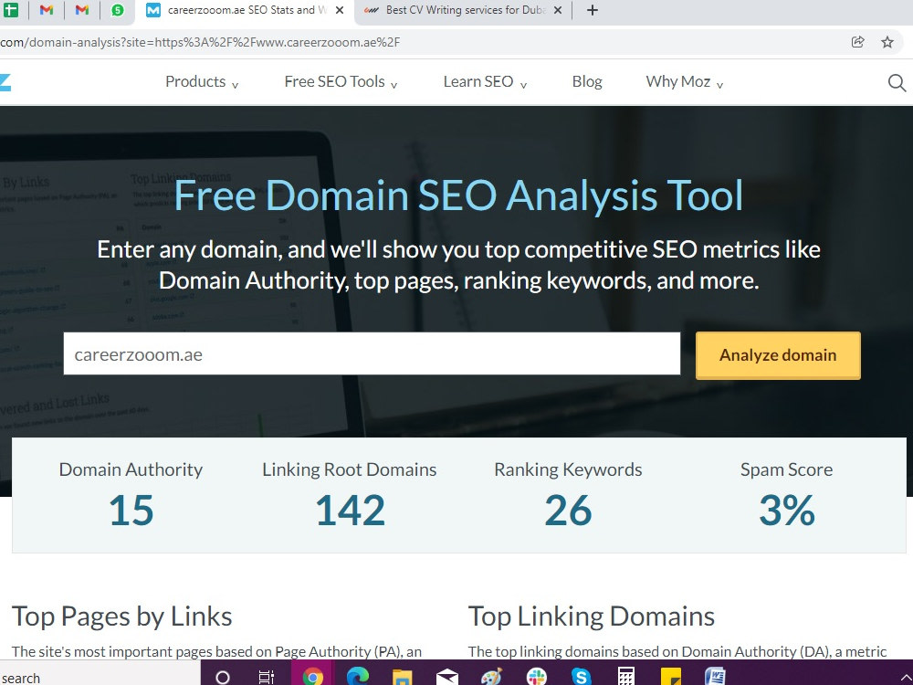Click the Linking Root Domains value 142
Screen dimensions: 913x685
[350, 511]
